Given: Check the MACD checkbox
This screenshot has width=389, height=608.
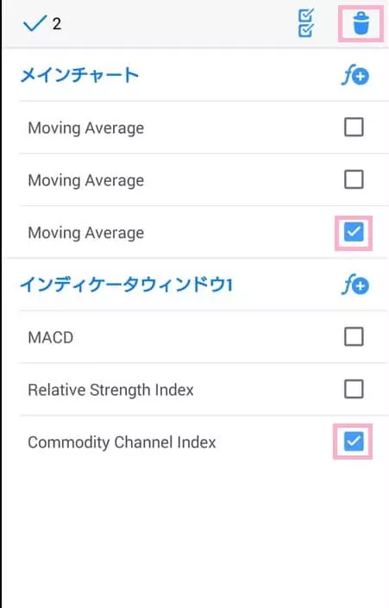Looking at the screenshot, I should click(354, 336).
